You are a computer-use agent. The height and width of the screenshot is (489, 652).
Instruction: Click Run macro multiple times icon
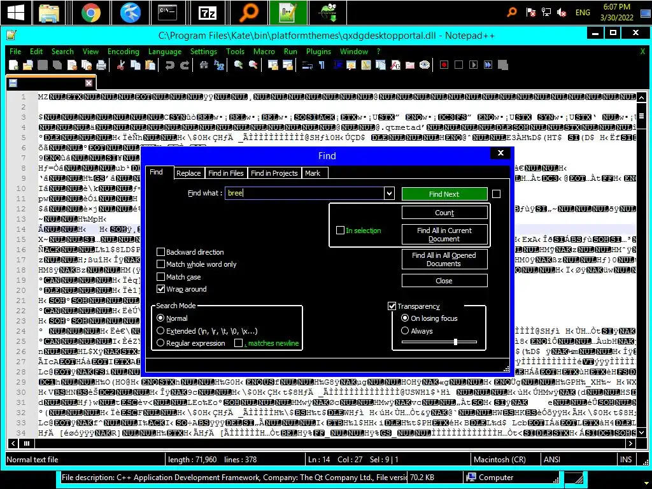pos(488,65)
